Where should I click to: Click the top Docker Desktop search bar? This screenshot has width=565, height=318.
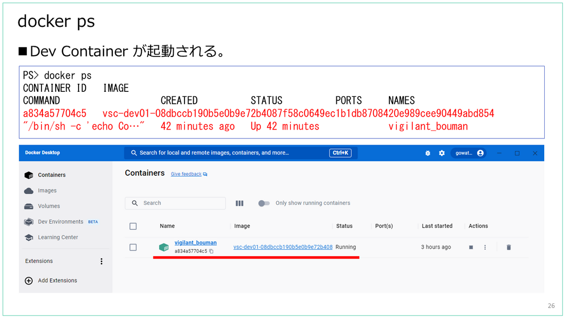(241, 153)
